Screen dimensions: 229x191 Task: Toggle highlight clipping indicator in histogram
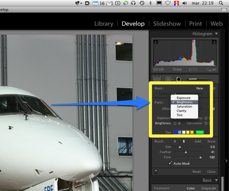pos(214,42)
